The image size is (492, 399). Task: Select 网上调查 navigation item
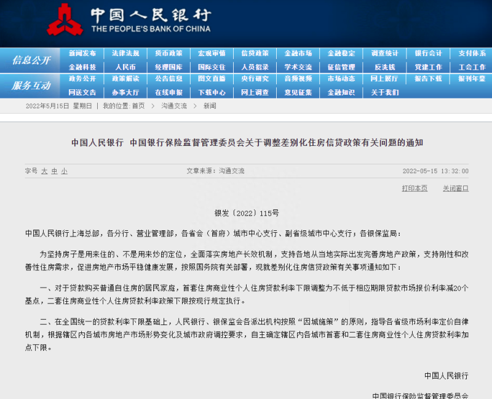pyautogui.click(x=255, y=92)
